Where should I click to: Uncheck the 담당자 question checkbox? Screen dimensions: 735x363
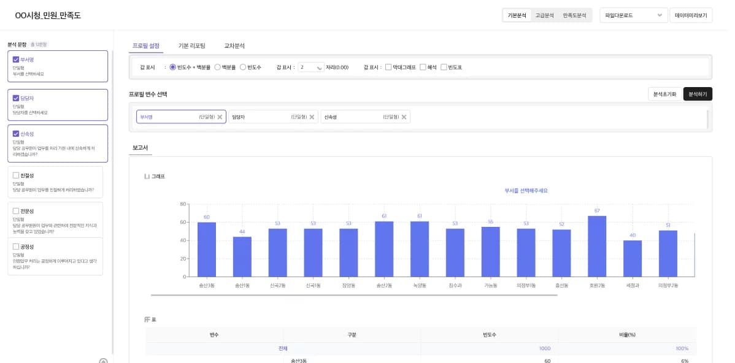(16, 98)
